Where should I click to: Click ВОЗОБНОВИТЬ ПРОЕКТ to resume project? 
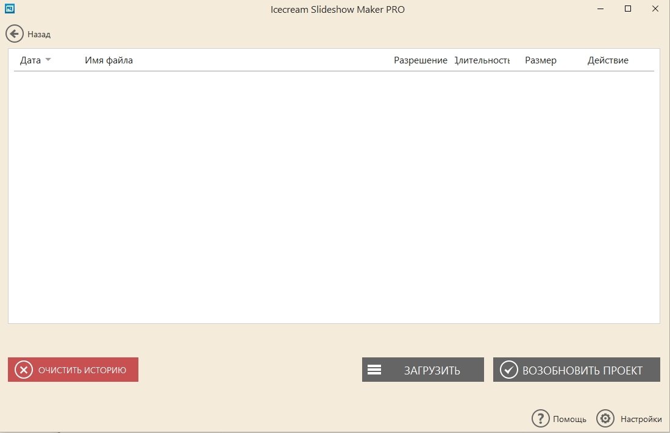[x=577, y=370]
